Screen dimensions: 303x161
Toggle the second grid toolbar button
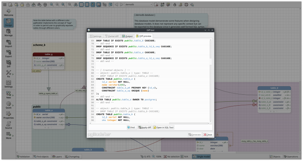(87, 4)
